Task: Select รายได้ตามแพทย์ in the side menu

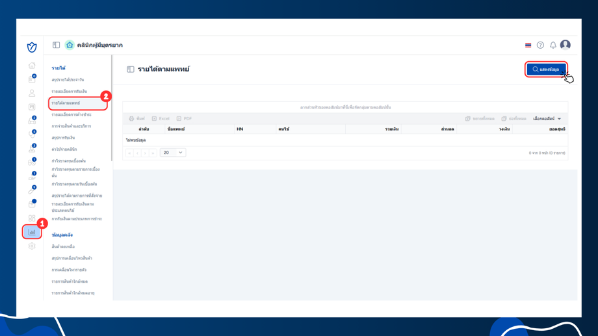Action: tap(66, 103)
